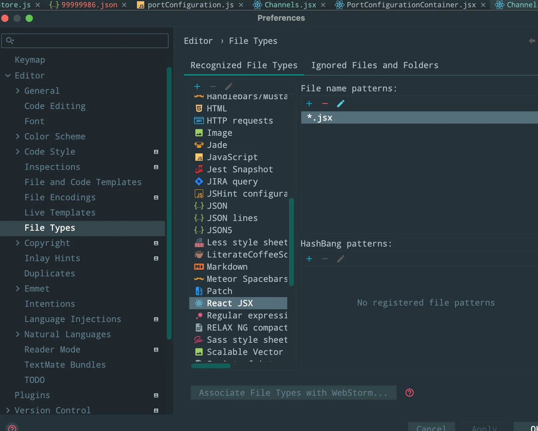The image size is (538, 431).
Task: Select the *.jsx pattern row
Action: pyautogui.click(x=420, y=117)
